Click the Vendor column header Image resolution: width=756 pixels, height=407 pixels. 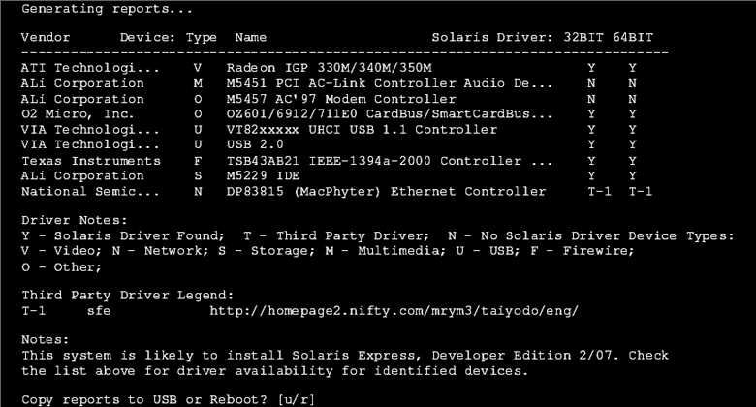click(x=46, y=37)
